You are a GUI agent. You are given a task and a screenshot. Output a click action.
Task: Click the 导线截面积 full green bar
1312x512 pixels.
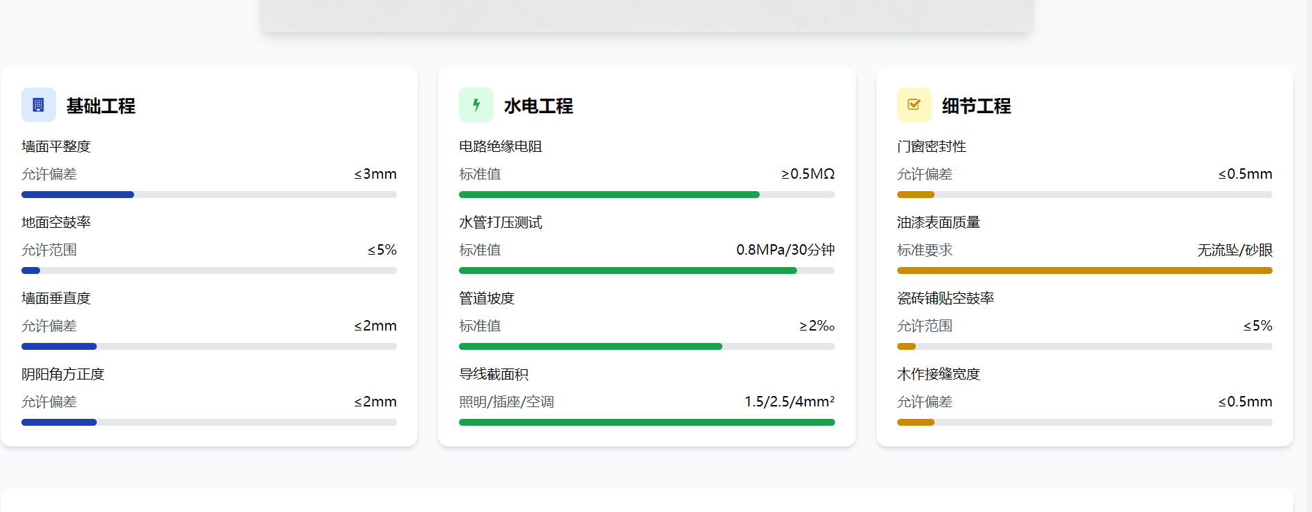[647, 422]
